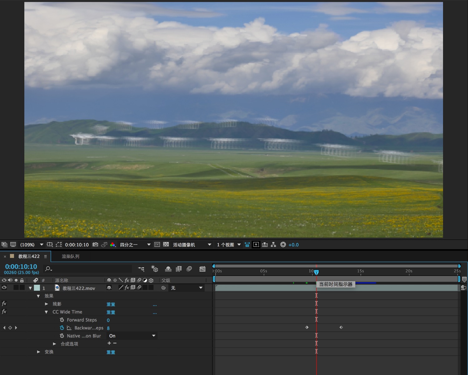Viewport: 468px width, 375px height.
Task: Click the audio speaker column header icon
Action: (x=10, y=280)
